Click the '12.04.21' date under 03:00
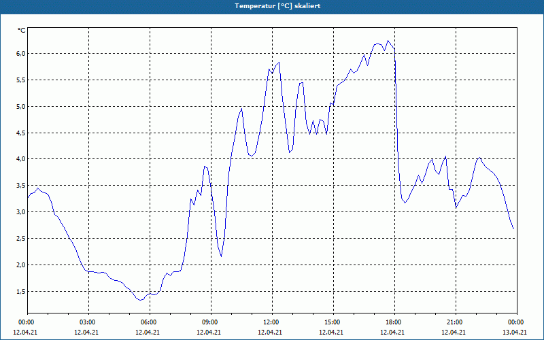 86,332
